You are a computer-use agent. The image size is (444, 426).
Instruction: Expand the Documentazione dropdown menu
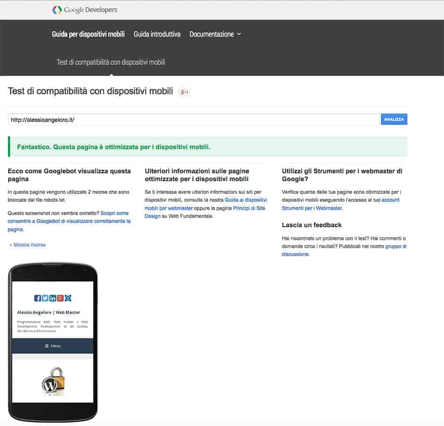215,34
